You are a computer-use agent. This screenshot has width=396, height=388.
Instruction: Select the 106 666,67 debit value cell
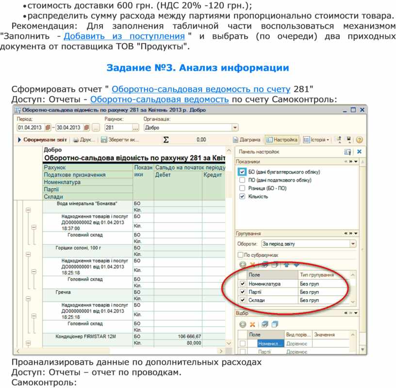point(178,337)
